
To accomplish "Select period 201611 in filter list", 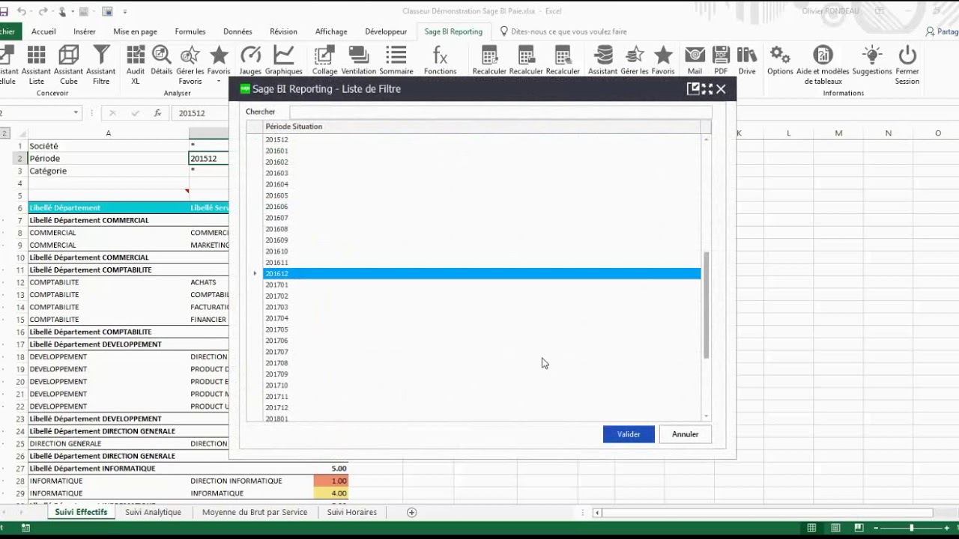I will coord(482,263).
